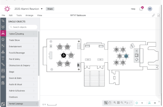This screenshot has width=163, height=107.
Task: Click the Share button
Action: click(x=50, y=9)
